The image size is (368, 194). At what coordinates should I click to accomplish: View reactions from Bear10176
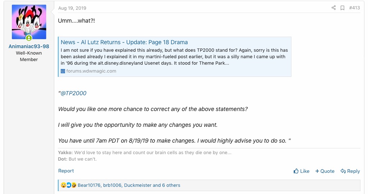[x=89, y=185]
